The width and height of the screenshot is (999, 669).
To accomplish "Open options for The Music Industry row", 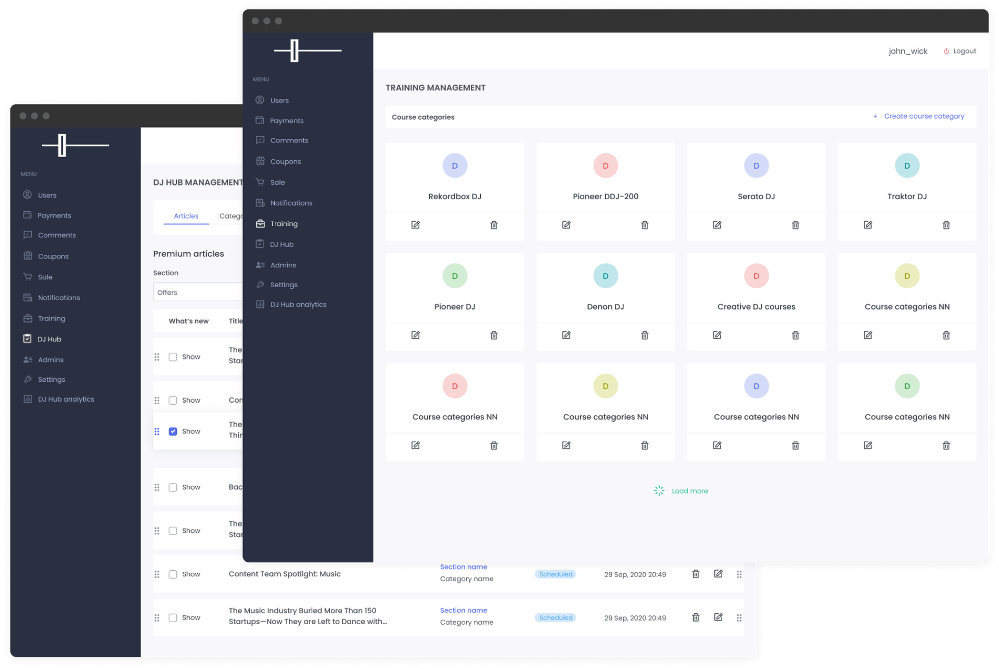I will pyautogui.click(x=739, y=618).
